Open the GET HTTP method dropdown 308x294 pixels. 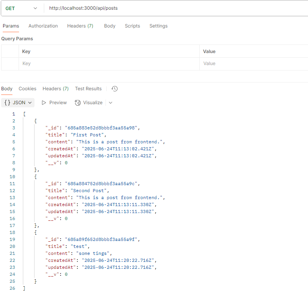tap(21, 8)
